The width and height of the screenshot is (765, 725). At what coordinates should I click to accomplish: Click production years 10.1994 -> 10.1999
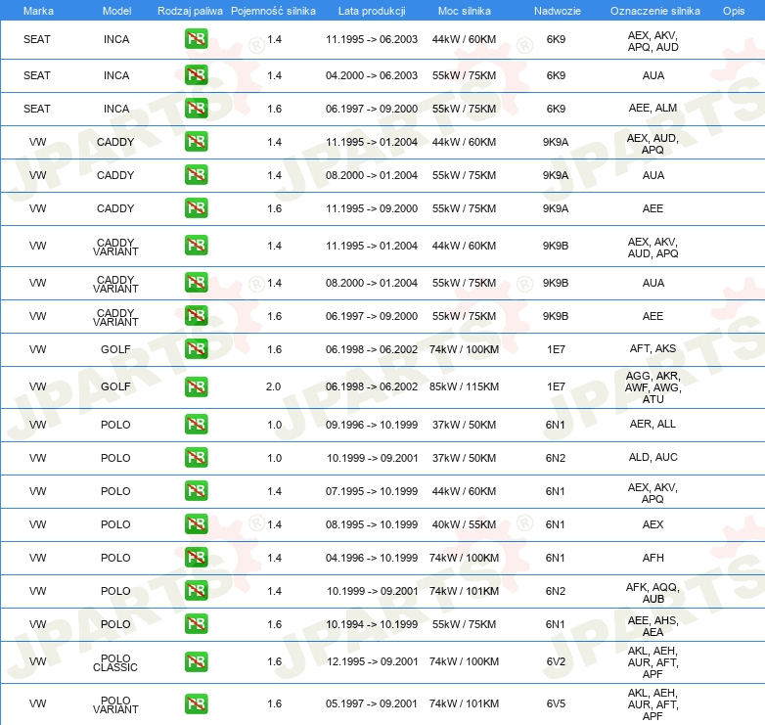(373, 624)
